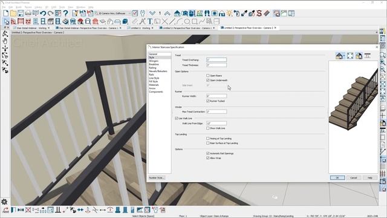387x218 pixels.
Task: Click the fill window icon above the preview
Action: (350, 56)
